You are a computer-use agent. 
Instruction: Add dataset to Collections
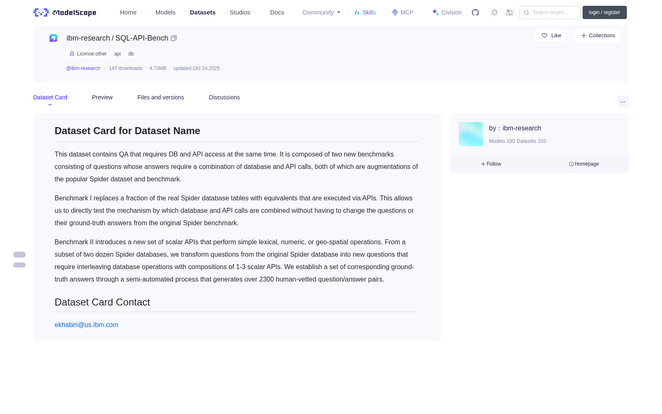click(597, 36)
